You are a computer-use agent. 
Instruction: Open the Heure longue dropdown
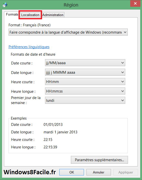click(85, 91)
